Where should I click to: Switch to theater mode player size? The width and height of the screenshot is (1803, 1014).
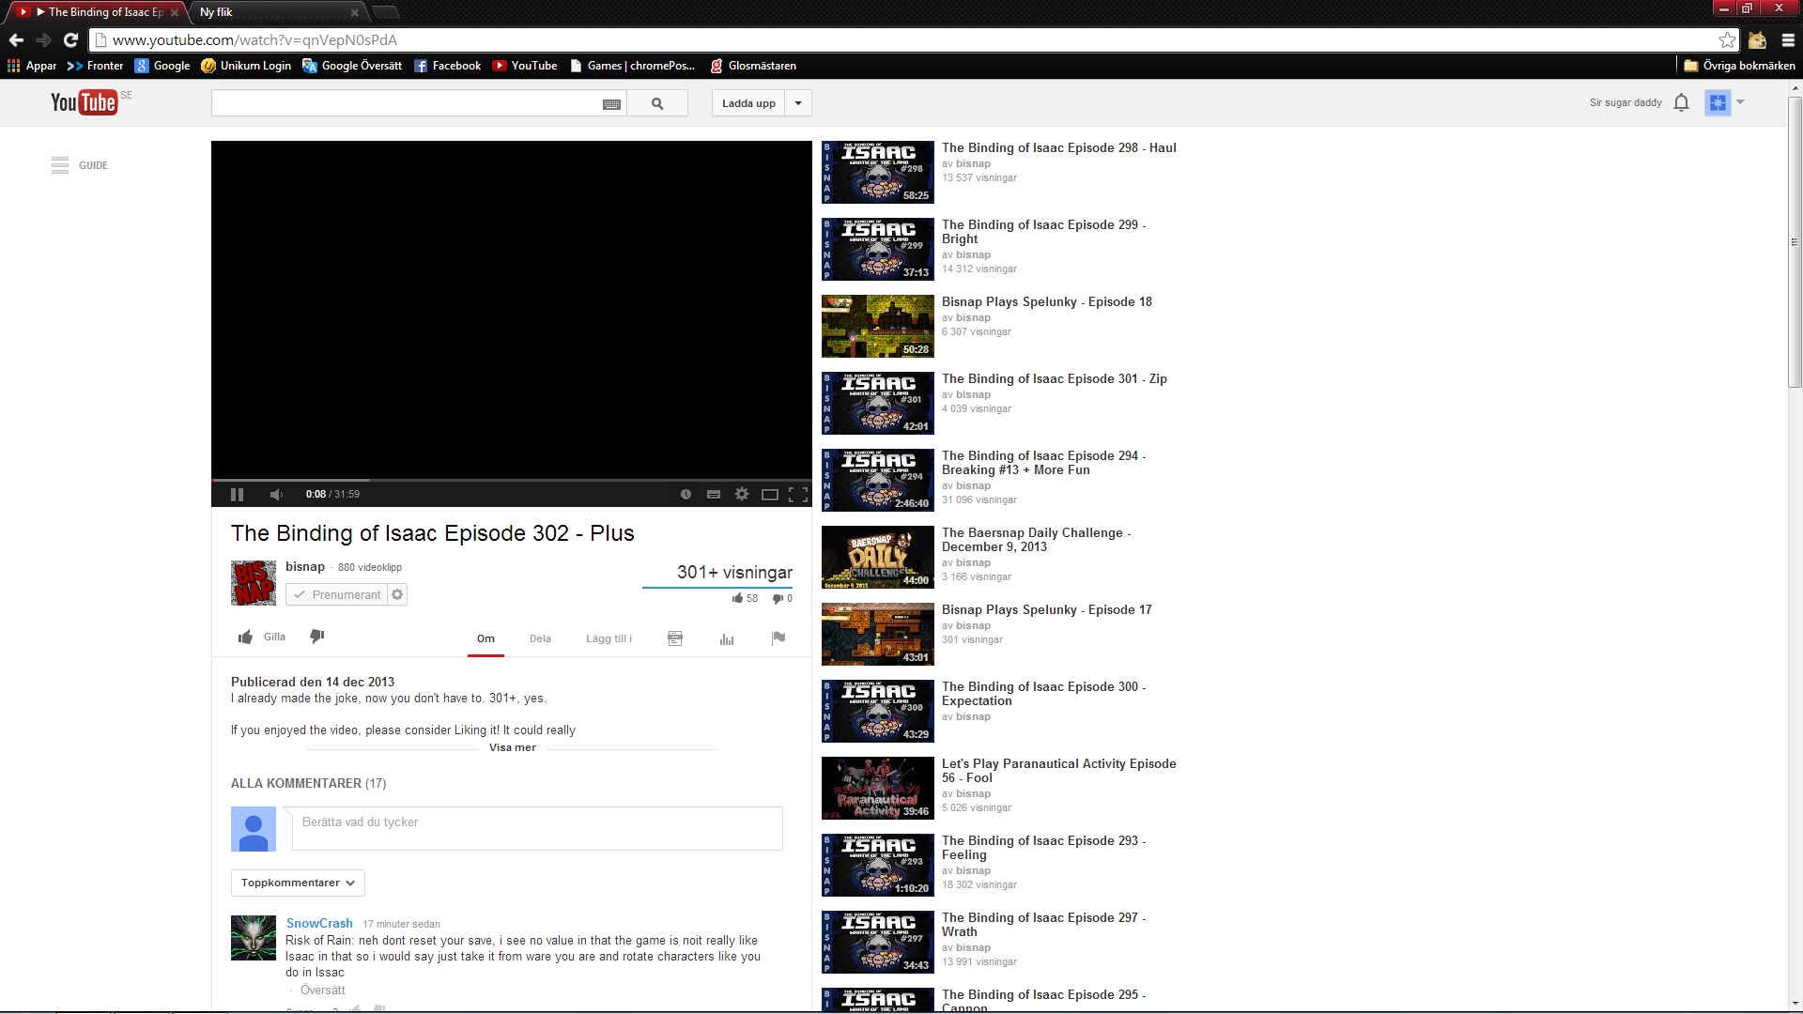click(x=770, y=495)
